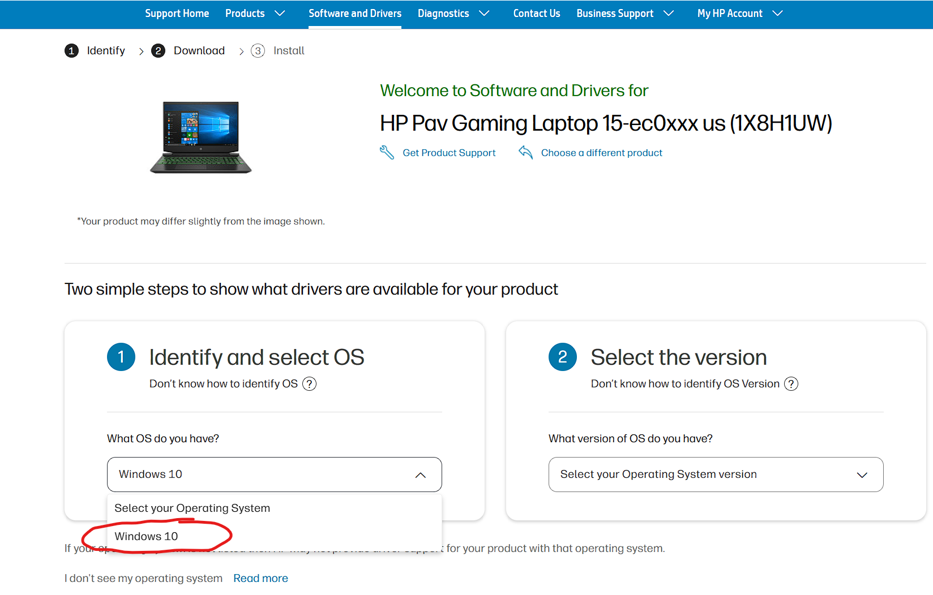Click Don't know how to identify OS text

(x=223, y=384)
